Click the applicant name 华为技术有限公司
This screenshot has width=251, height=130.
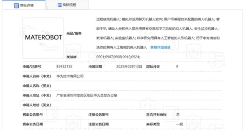[70, 76]
